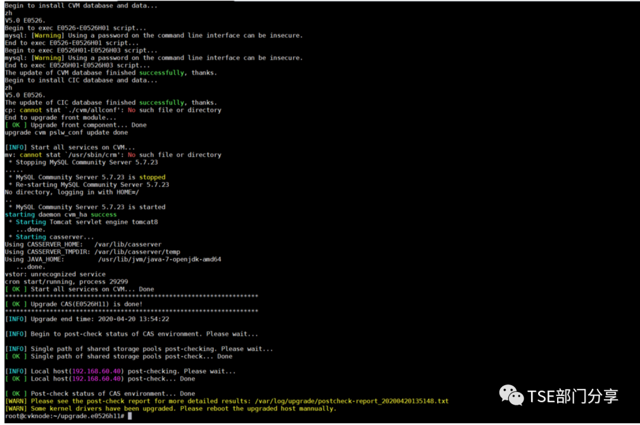Click line 'upgrade cvm pslw_conf update done'
The height and width of the screenshot is (425, 640).
pos(66,133)
